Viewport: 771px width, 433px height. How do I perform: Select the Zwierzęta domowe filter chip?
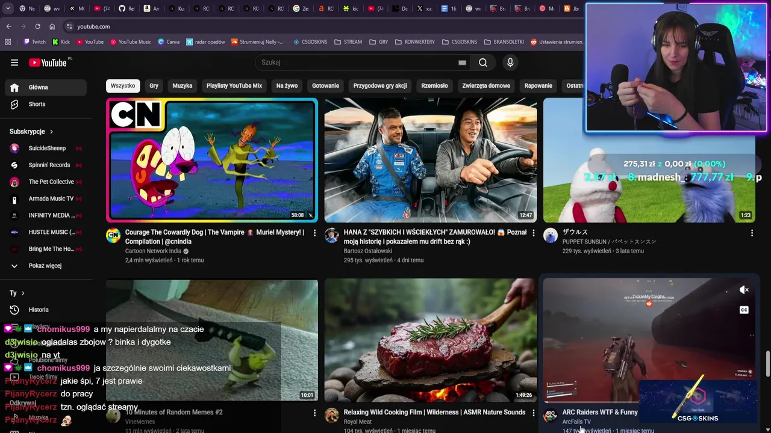(486, 86)
